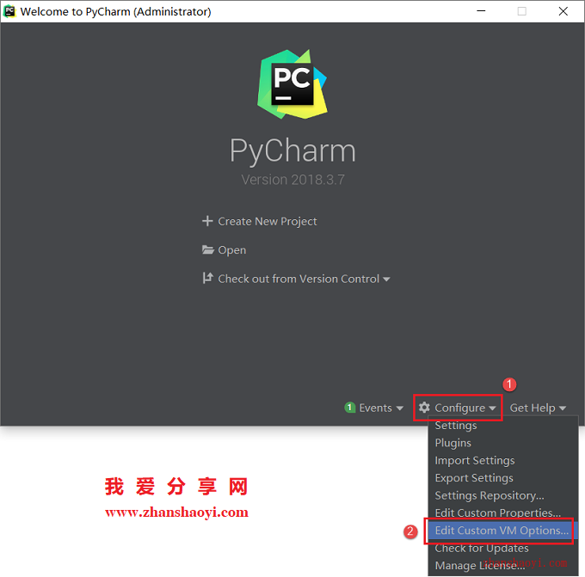Close the Welcome to PyCharm window

pyautogui.click(x=563, y=11)
